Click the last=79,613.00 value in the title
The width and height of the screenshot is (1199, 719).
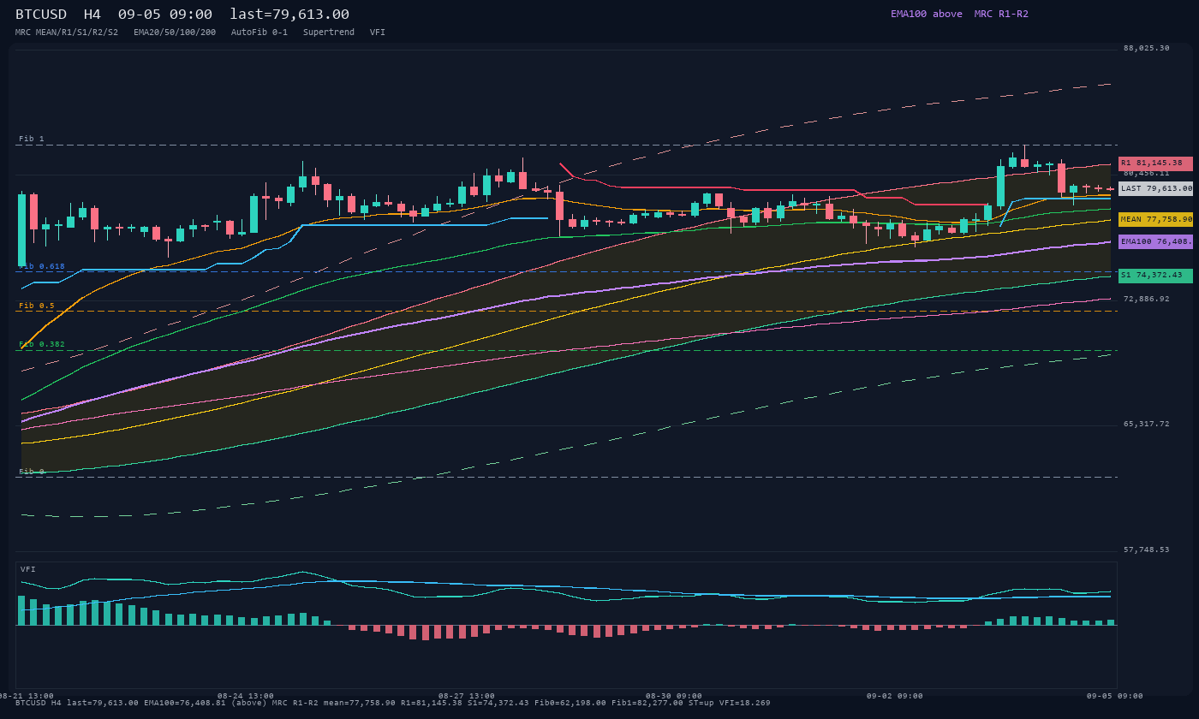pos(289,14)
